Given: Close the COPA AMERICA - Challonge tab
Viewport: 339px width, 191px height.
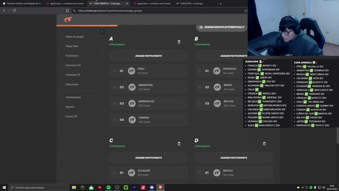Looking at the screenshot, I should coord(127,3).
